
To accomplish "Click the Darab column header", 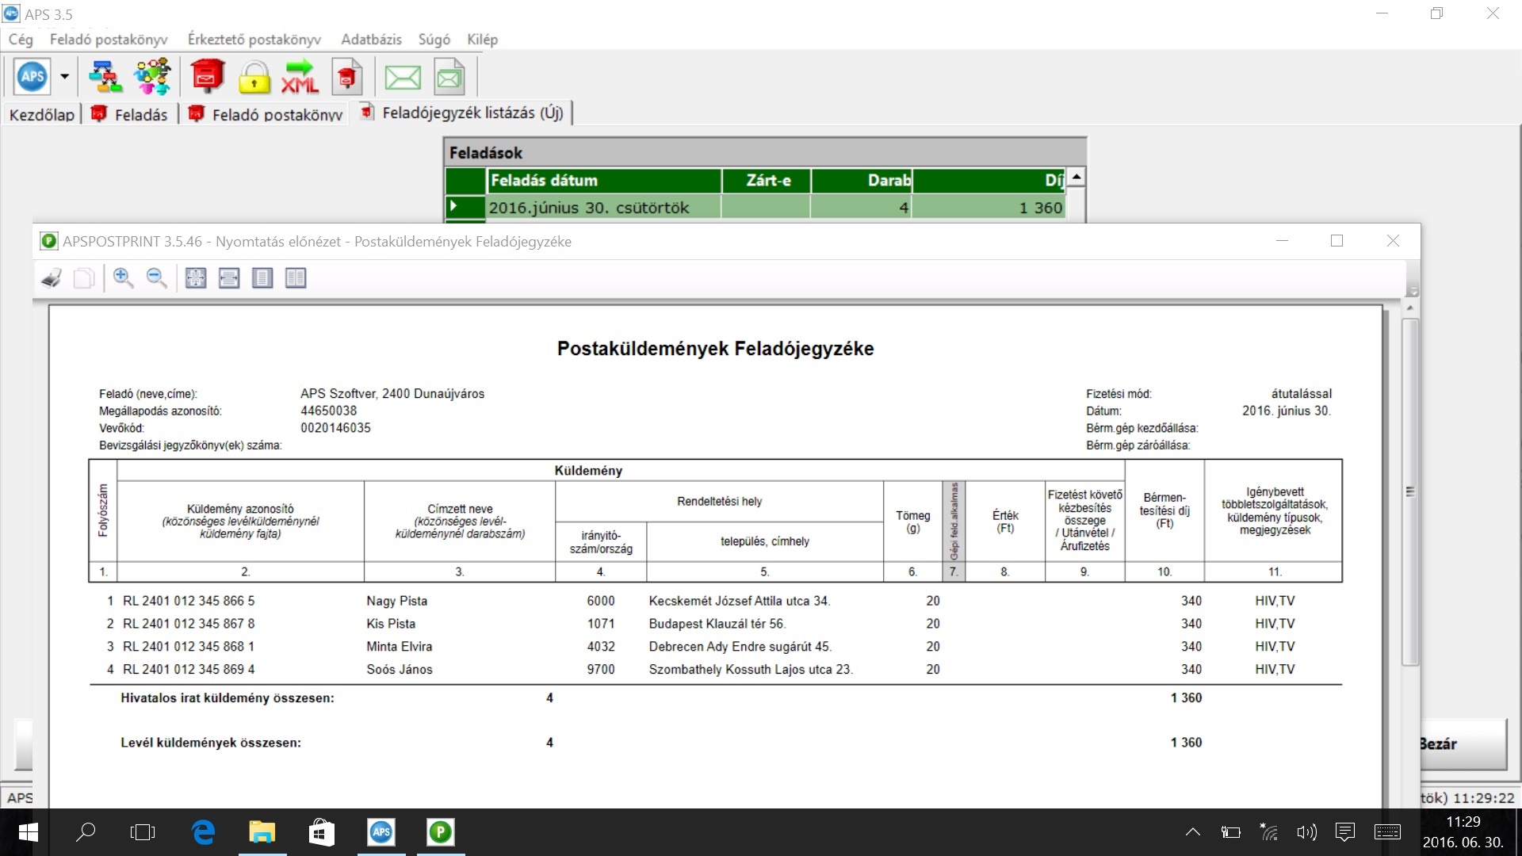I will 862,181.
